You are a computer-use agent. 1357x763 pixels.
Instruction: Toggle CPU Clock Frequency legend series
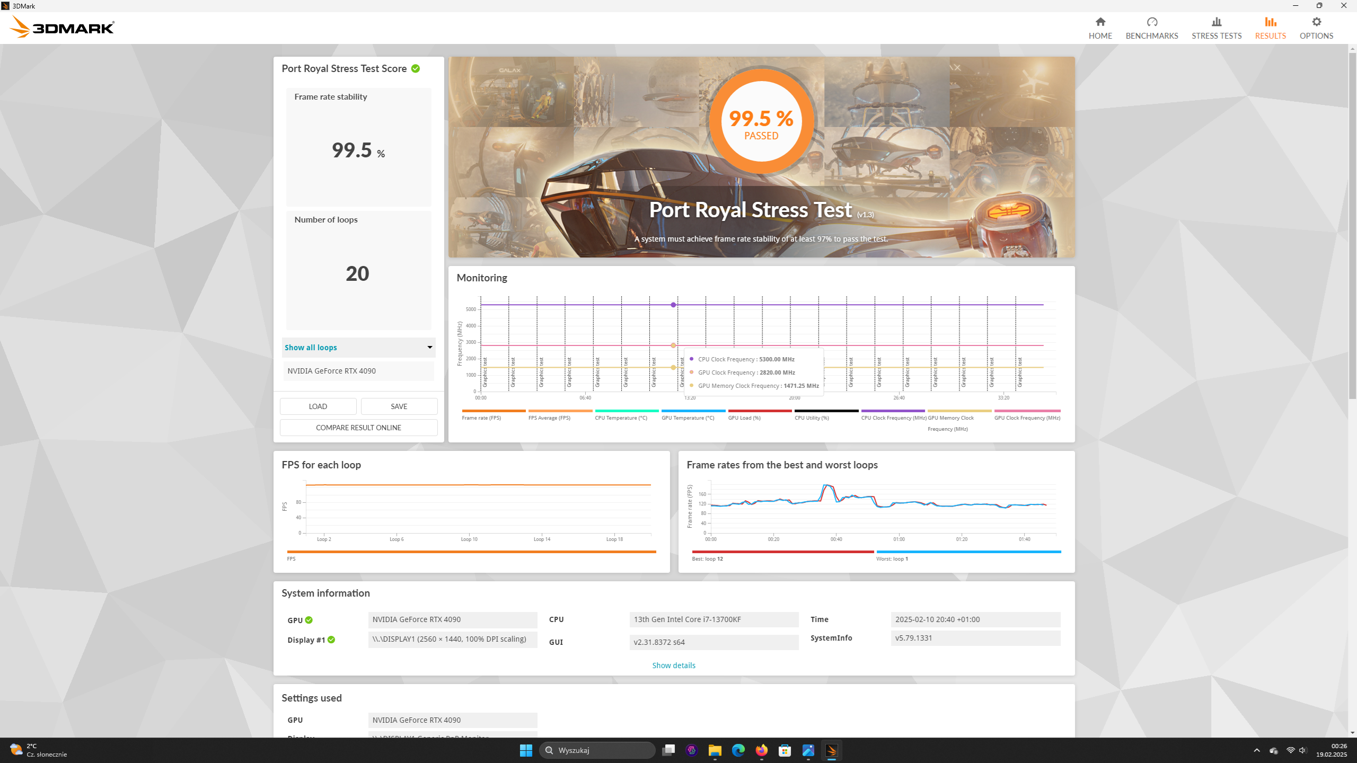pyautogui.click(x=893, y=418)
